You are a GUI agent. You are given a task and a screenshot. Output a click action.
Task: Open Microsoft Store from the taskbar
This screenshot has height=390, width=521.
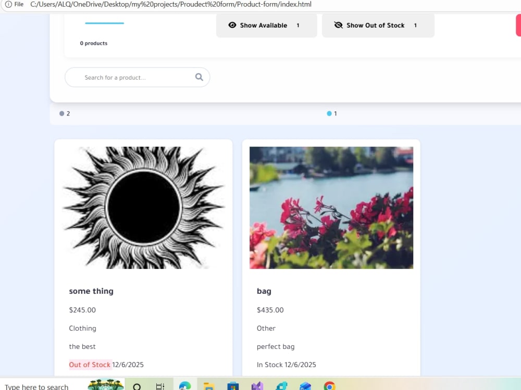[x=233, y=387]
